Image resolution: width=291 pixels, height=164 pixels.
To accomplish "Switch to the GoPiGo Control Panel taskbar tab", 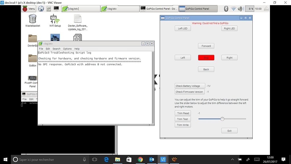I will pyautogui.click(x=198, y=9).
